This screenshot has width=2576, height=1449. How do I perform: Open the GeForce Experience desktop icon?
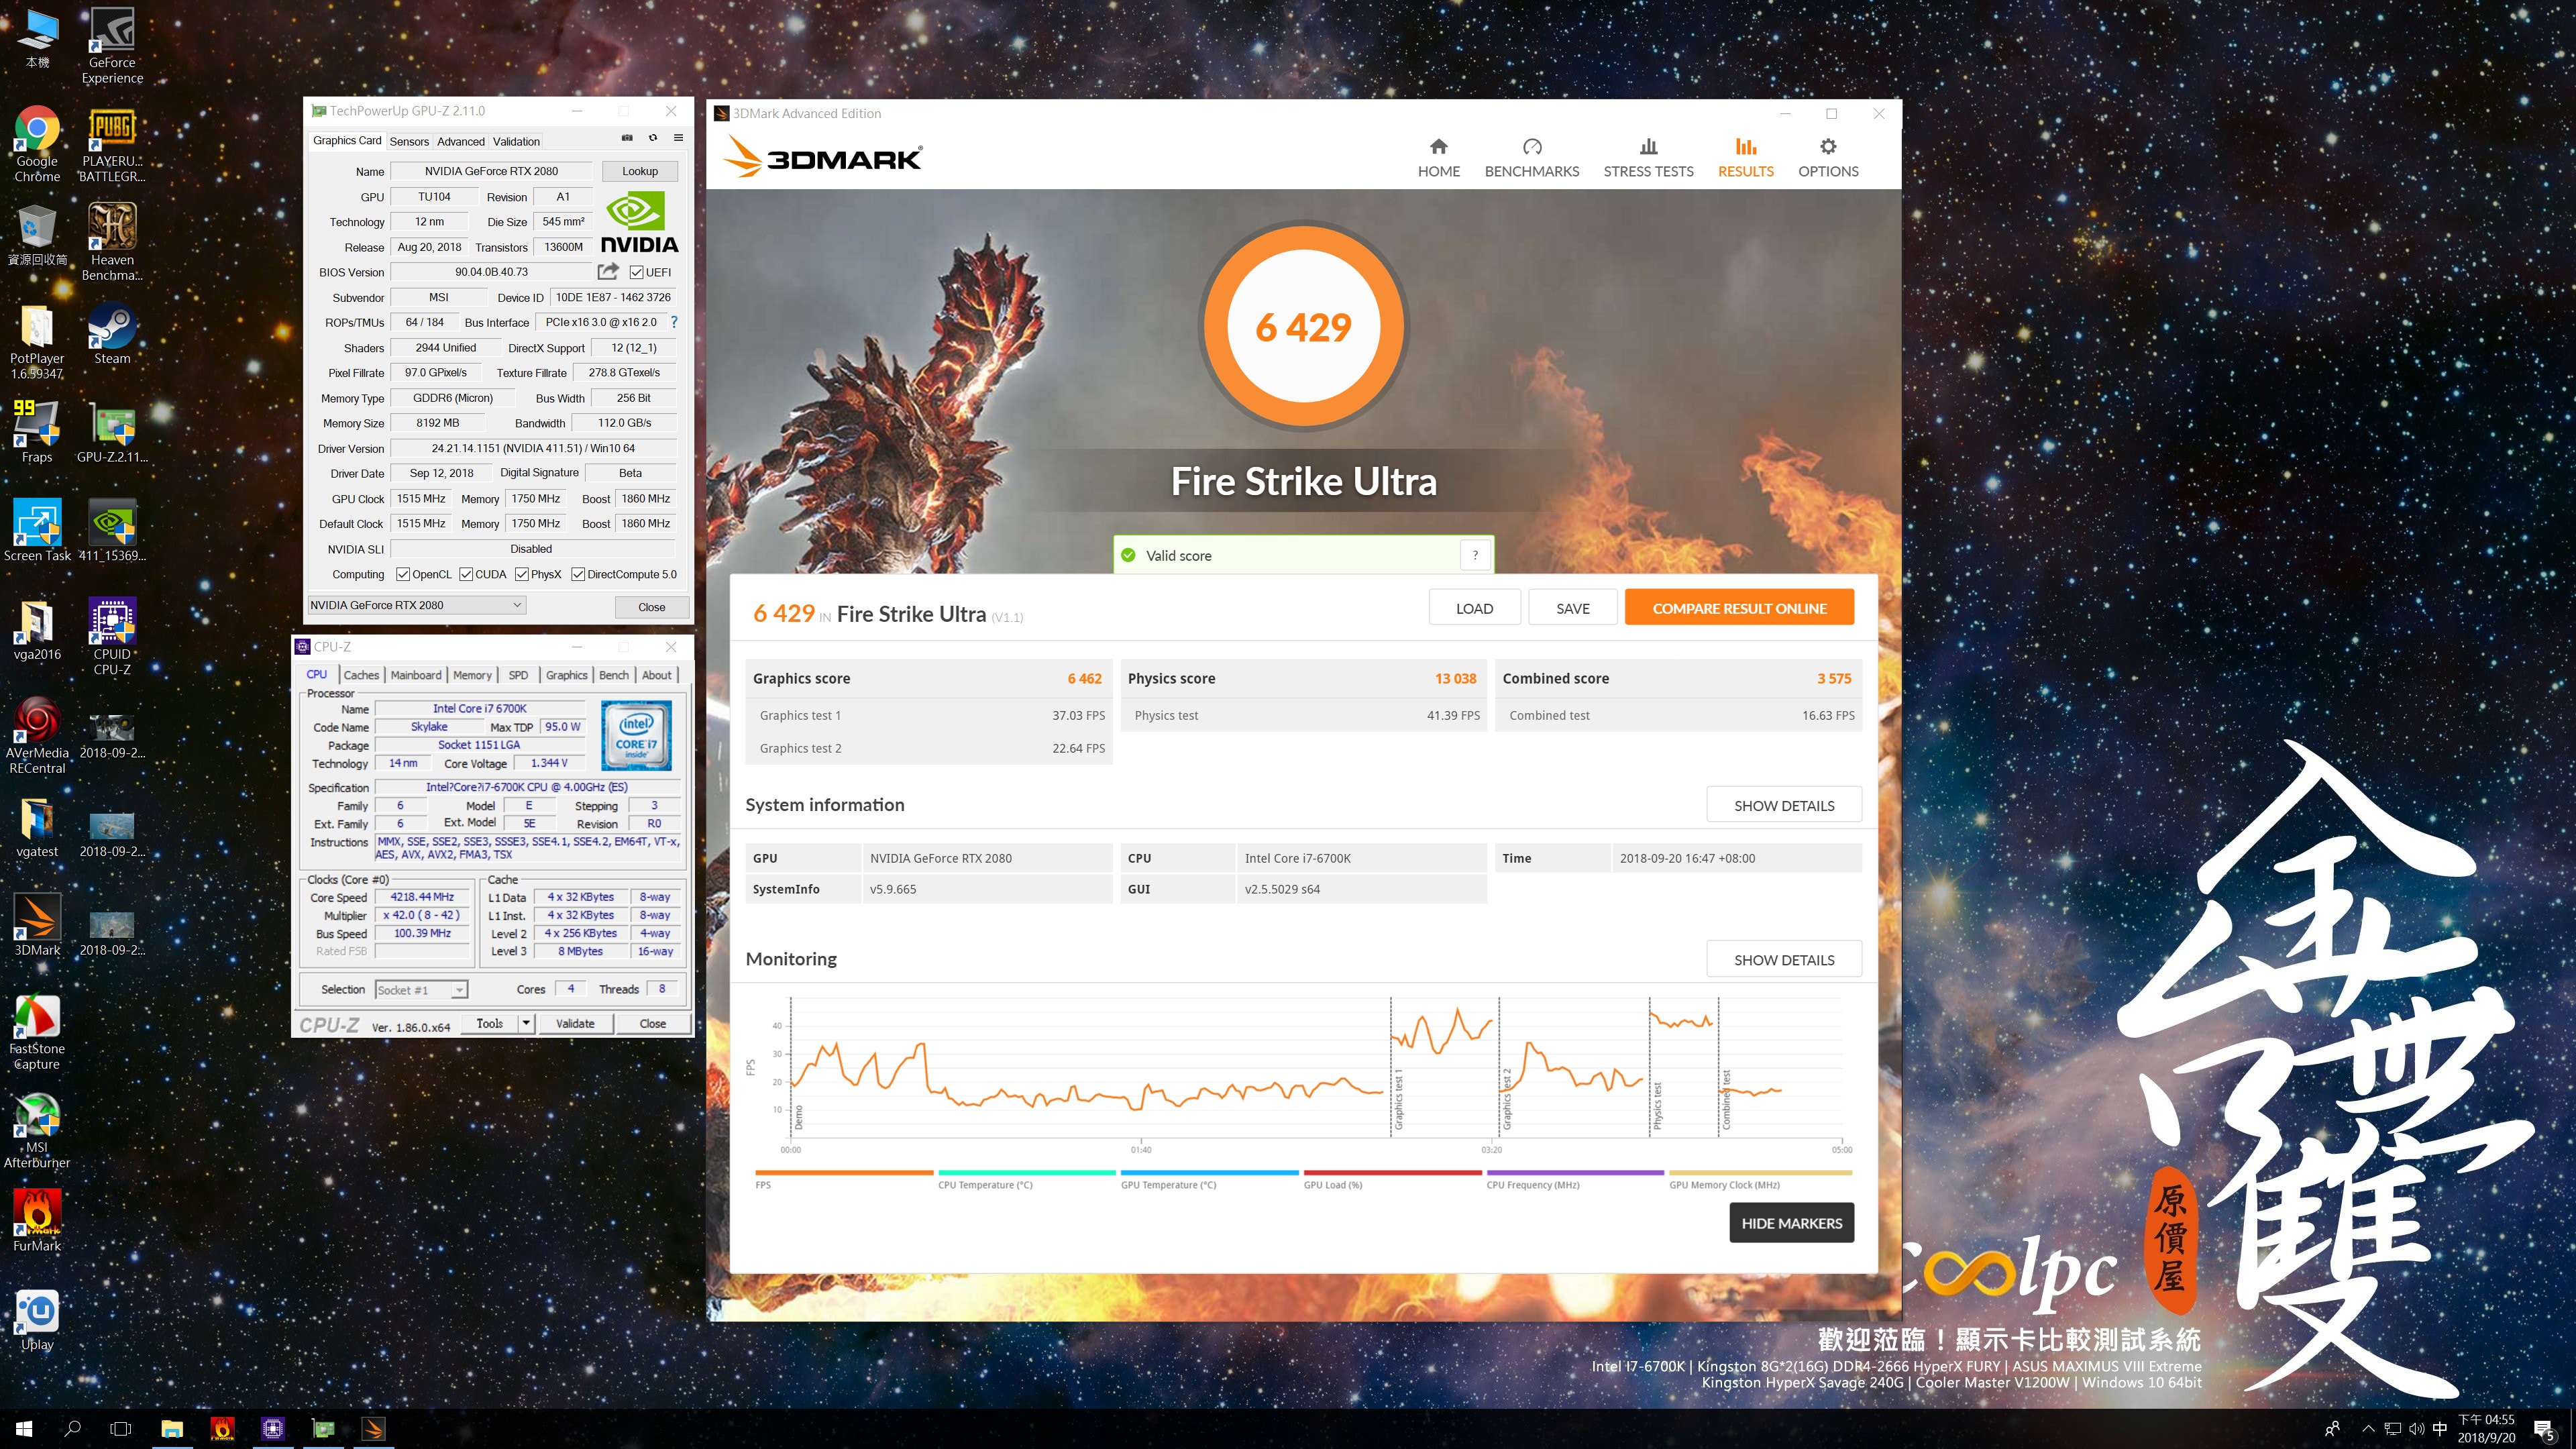coord(112,46)
